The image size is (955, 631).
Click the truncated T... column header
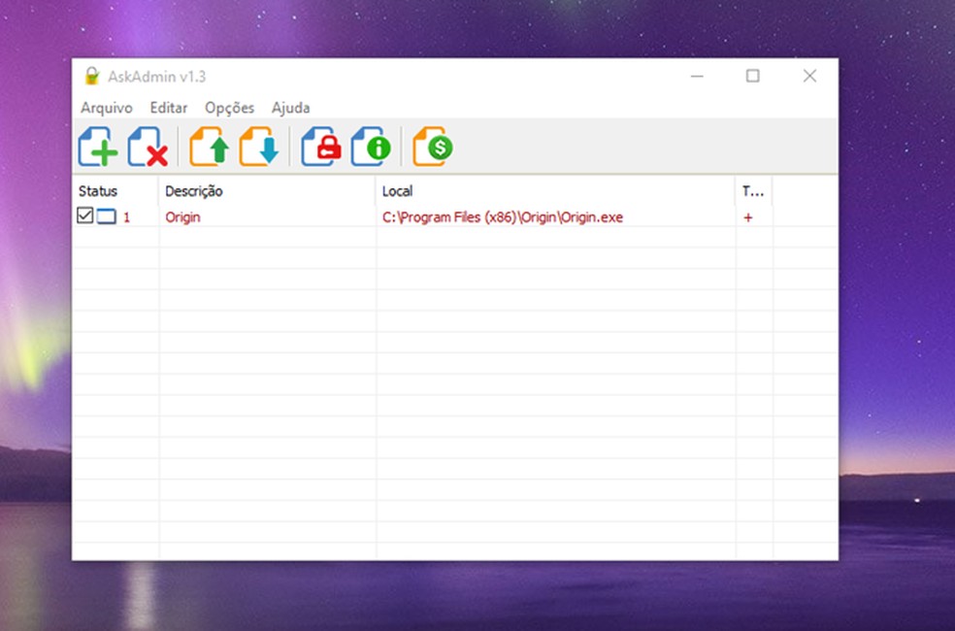pyautogui.click(x=754, y=191)
